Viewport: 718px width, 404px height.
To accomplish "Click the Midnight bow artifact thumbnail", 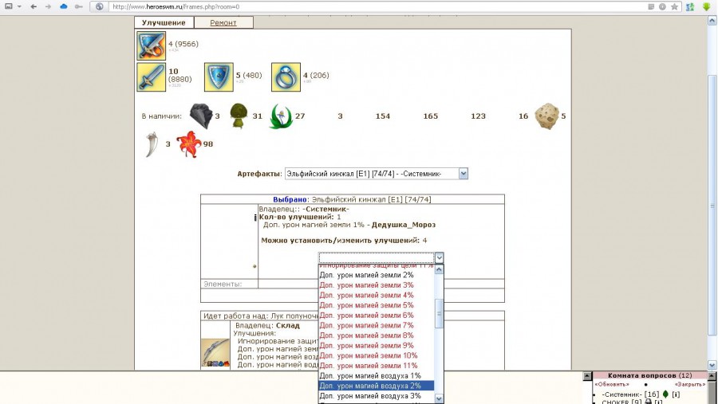I will (x=215, y=352).
